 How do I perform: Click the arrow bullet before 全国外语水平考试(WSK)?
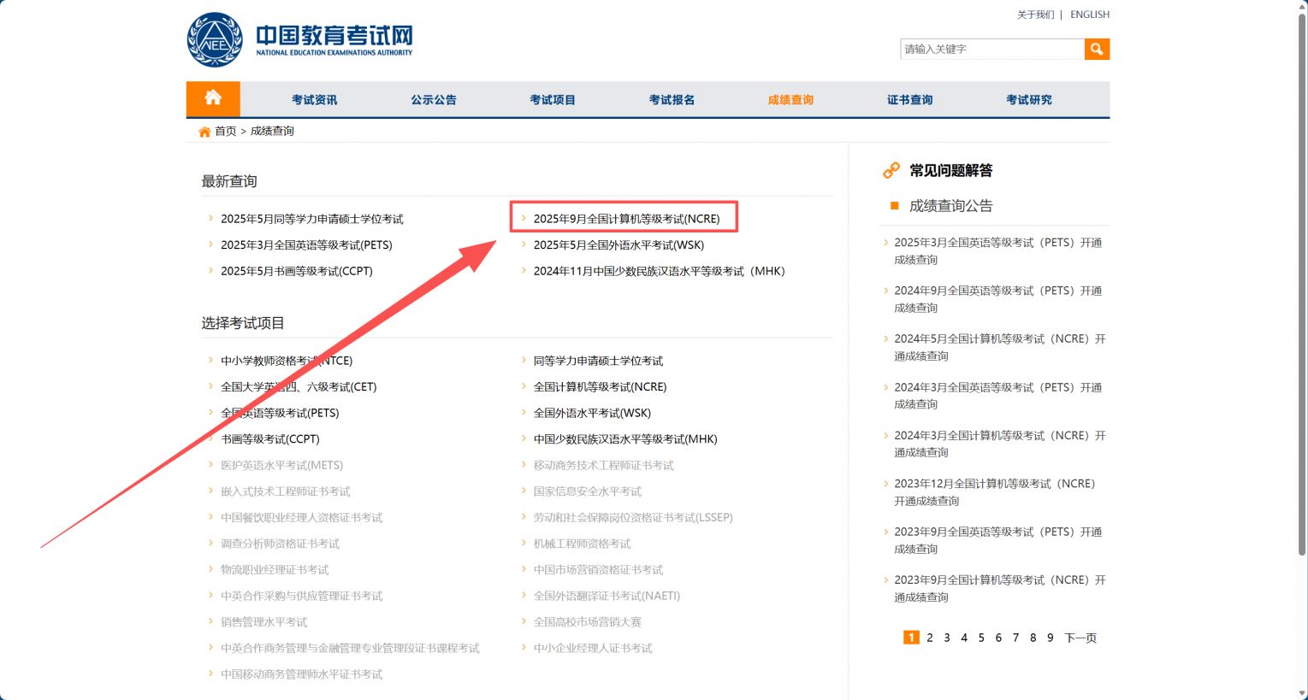(524, 413)
